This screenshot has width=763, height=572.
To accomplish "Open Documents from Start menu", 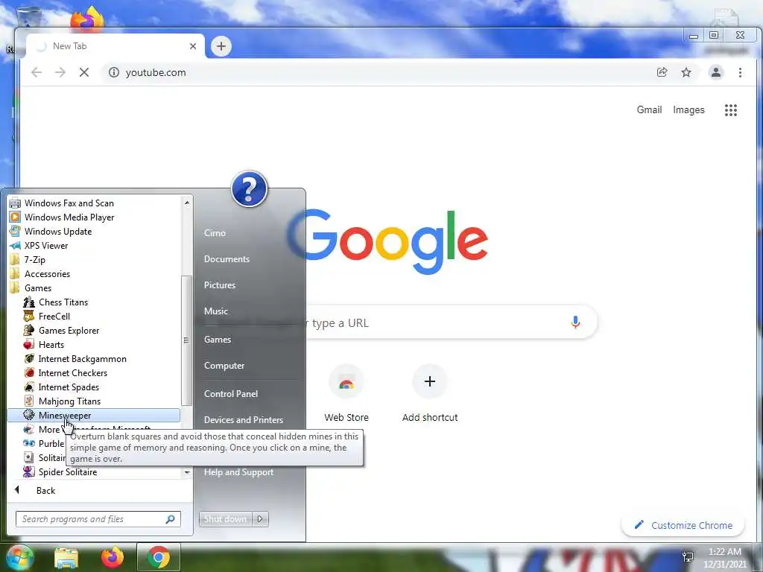I will click(227, 259).
